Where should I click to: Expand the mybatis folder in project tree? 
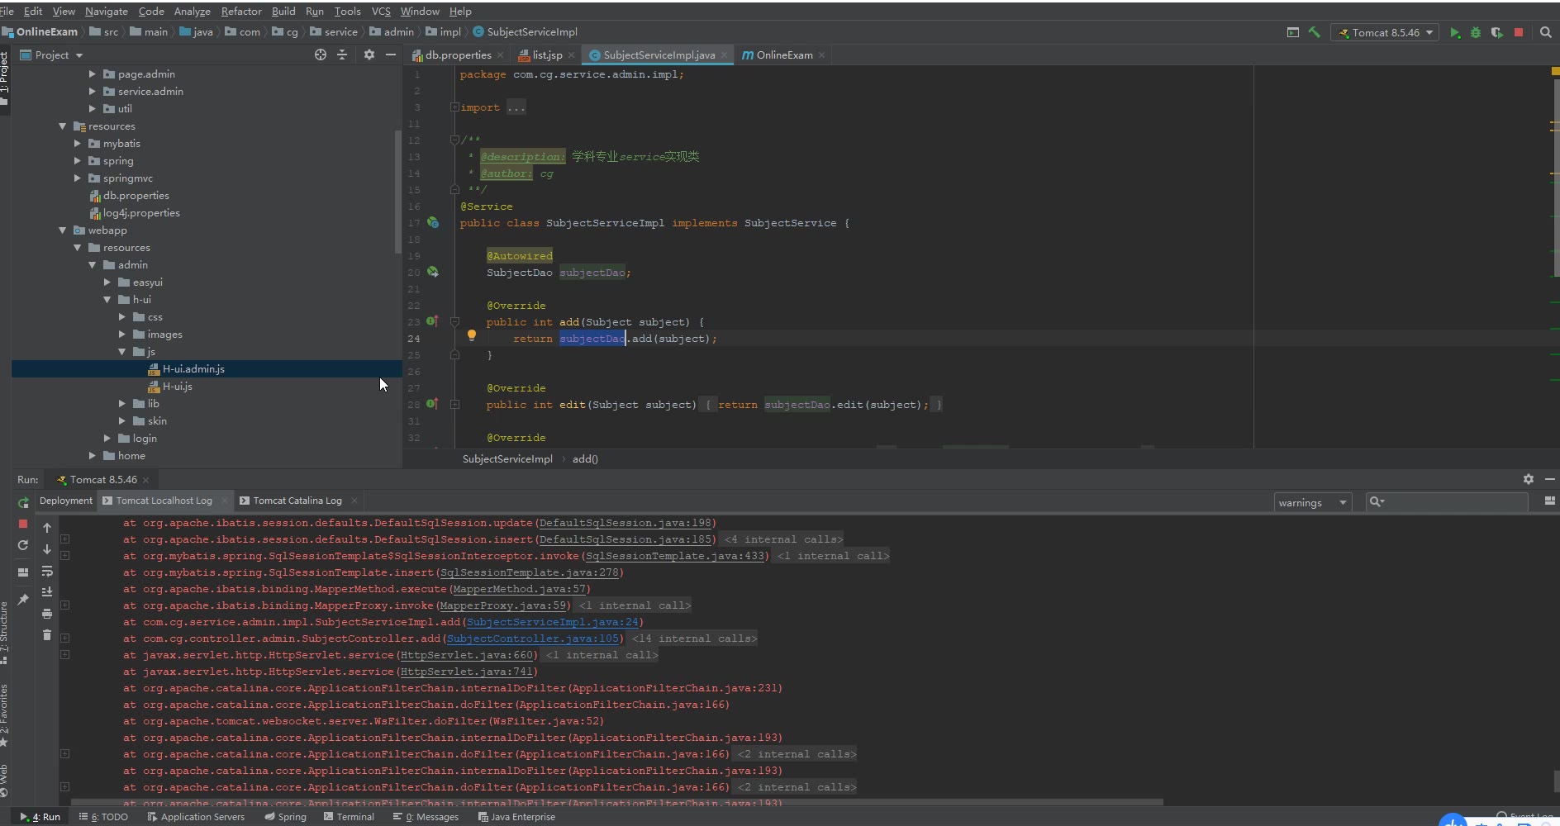point(78,144)
